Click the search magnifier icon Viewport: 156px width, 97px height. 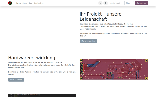[x=106, y=3]
